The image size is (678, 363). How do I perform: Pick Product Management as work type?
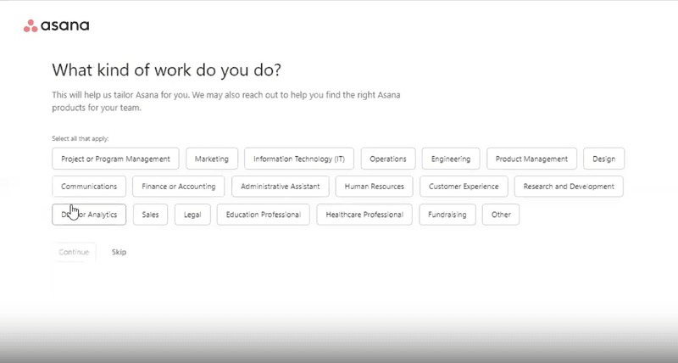pos(531,159)
